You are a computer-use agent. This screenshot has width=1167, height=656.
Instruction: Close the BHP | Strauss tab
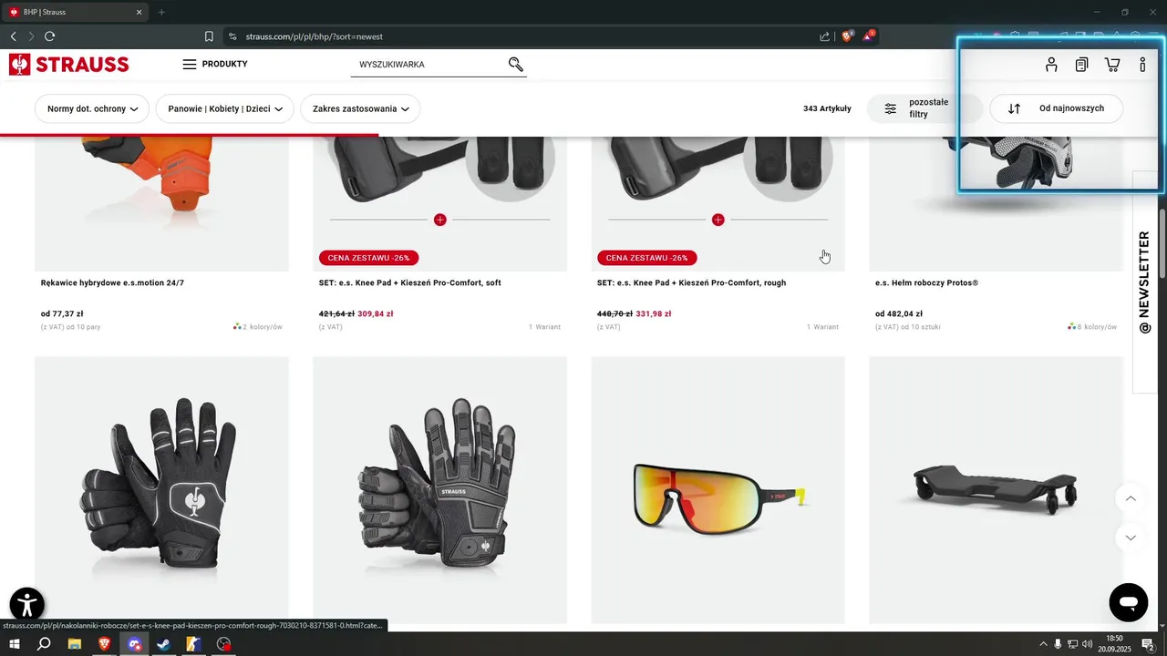[139, 12]
